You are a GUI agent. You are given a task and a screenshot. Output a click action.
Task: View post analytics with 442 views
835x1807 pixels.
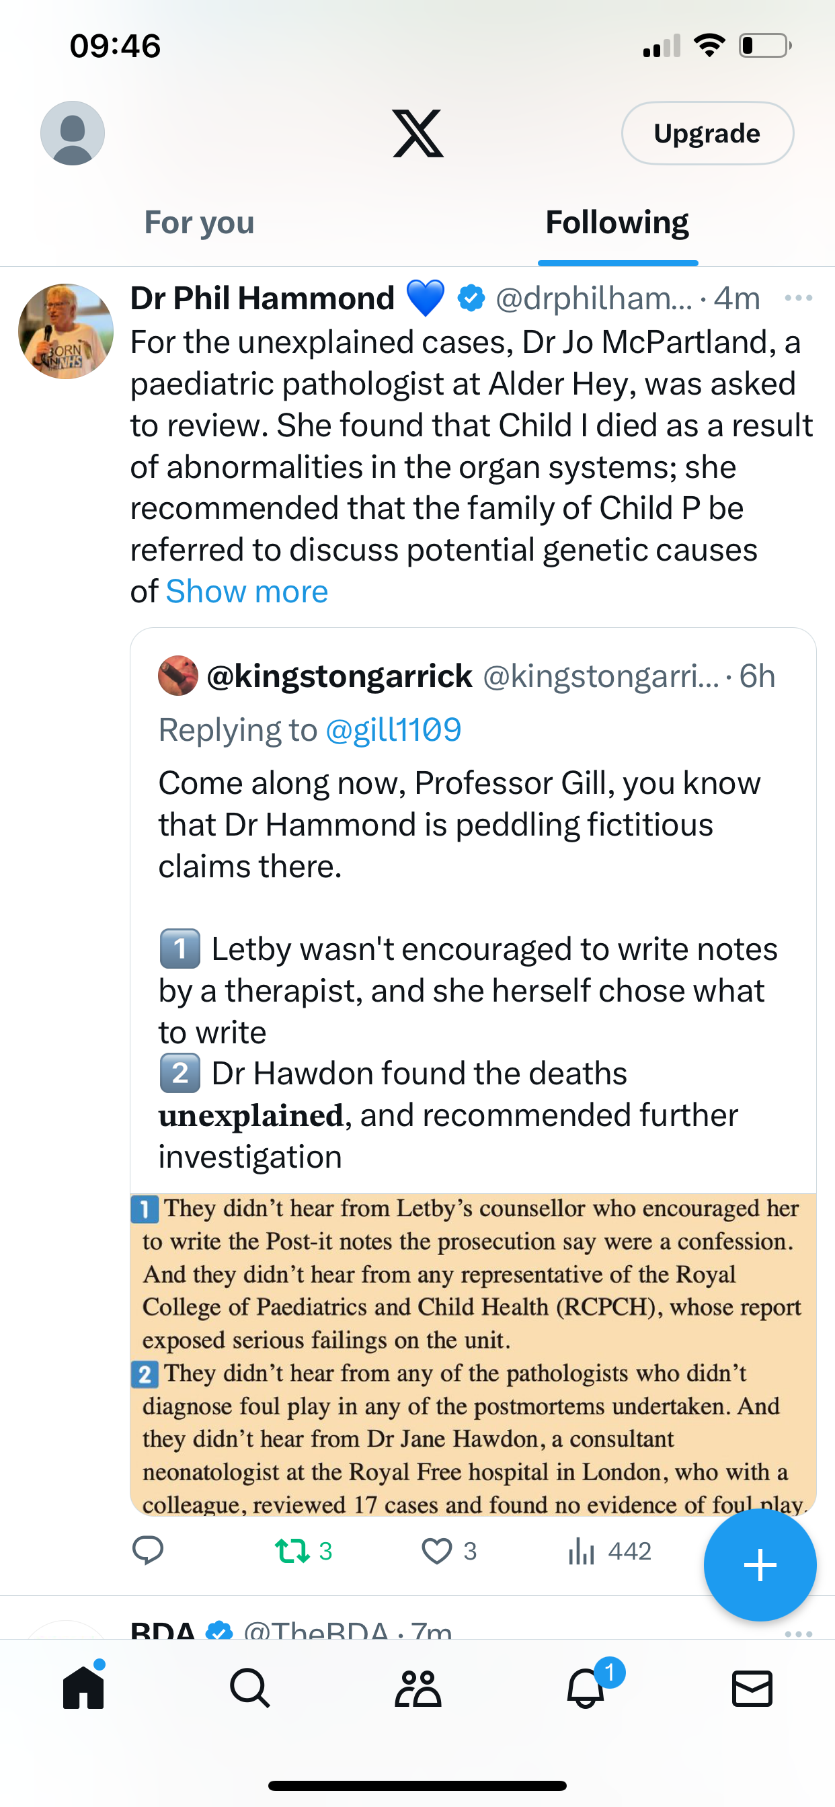point(609,1550)
